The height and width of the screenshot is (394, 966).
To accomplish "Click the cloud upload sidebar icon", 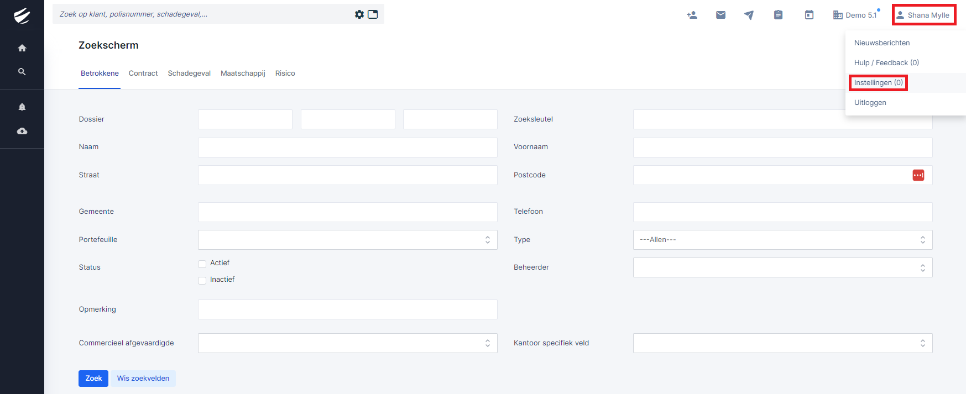I will [x=22, y=131].
